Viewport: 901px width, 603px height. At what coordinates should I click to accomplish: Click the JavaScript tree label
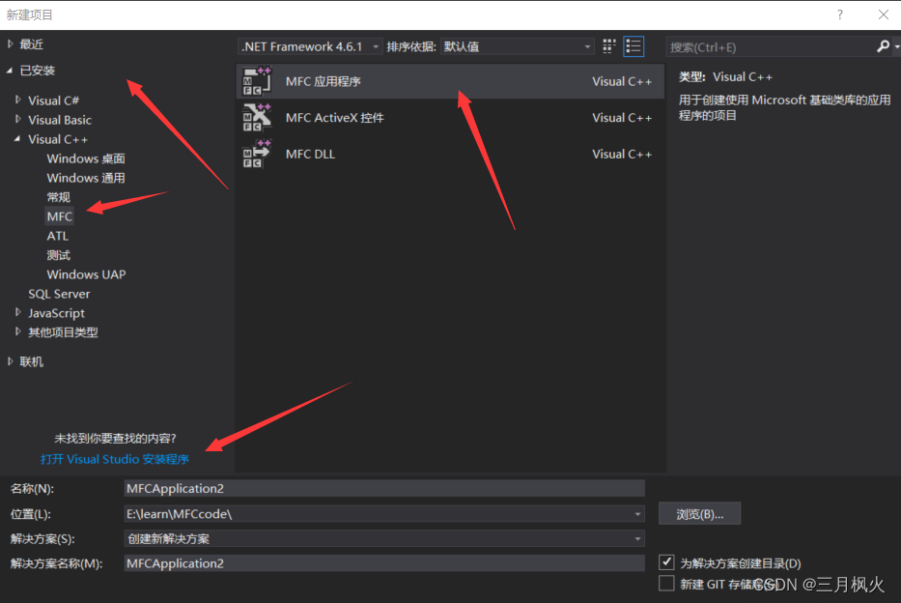point(56,313)
